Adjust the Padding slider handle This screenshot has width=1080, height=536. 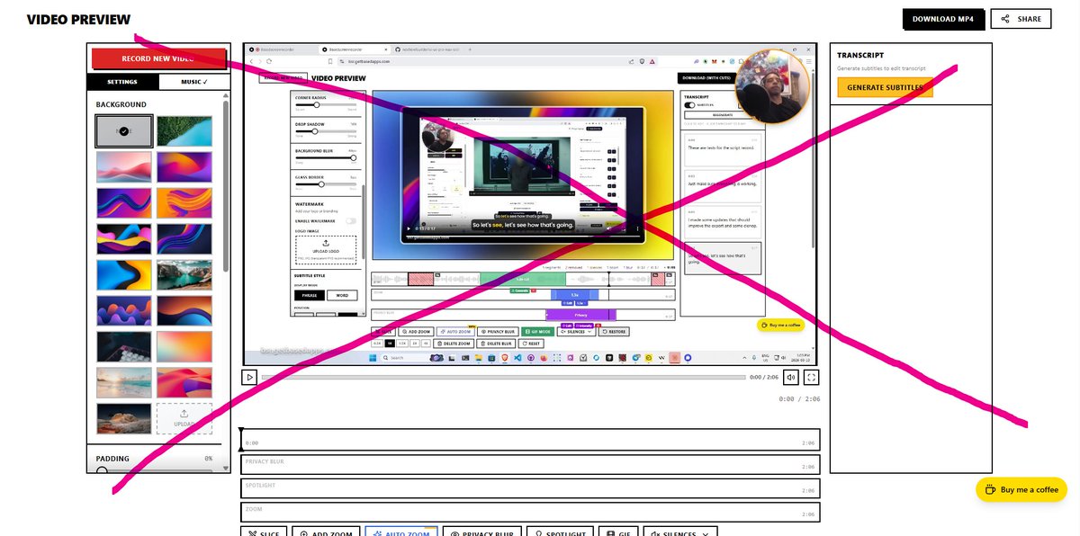coord(102,470)
